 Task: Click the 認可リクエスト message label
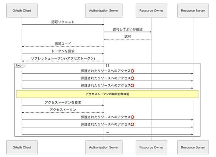tap(63, 22)
